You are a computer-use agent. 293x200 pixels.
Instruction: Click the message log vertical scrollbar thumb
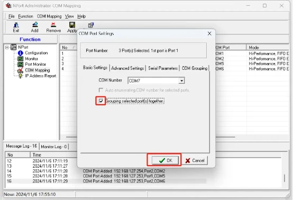(x=284, y=178)
